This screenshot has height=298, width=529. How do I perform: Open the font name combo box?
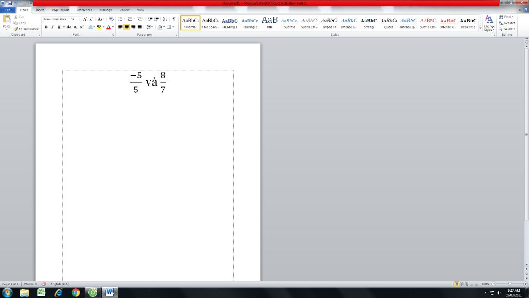(56, 19)
